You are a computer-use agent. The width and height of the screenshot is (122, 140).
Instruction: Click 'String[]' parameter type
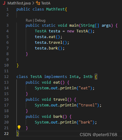click(90, 25)
